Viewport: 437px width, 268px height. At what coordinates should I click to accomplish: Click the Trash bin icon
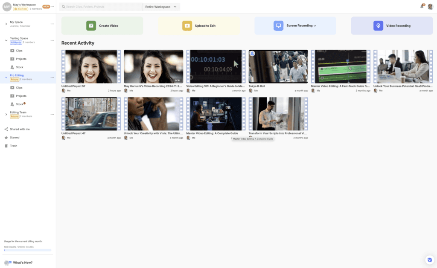point(6,146)
